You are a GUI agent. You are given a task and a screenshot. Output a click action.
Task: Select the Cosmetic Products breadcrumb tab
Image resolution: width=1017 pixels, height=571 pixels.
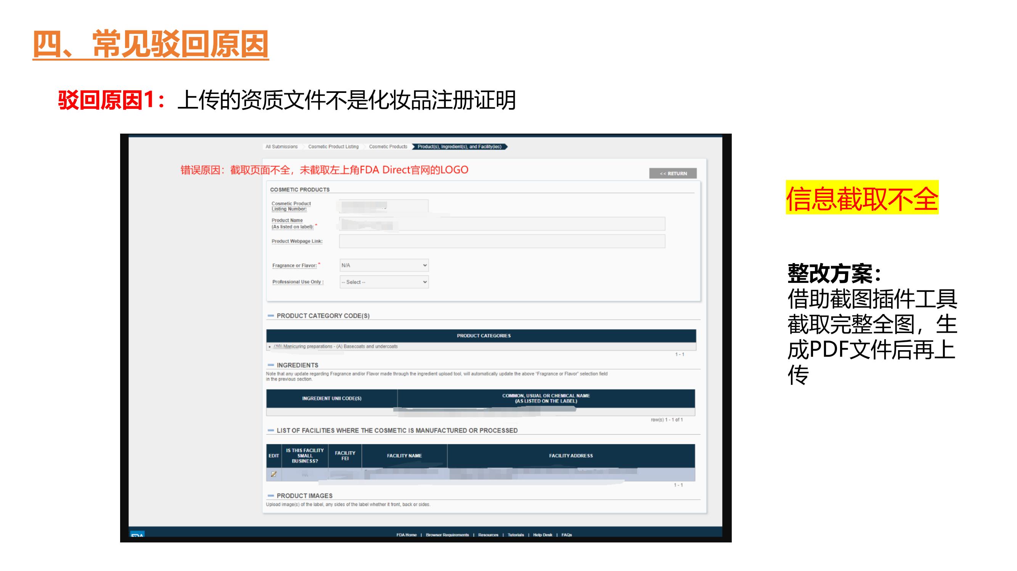[x=389, y=147]
